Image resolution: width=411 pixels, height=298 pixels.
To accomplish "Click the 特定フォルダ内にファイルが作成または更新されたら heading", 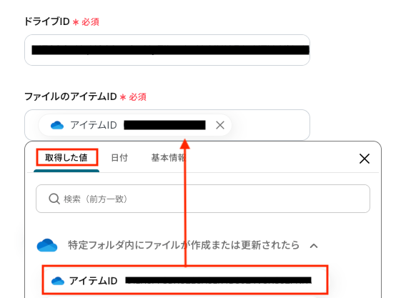I will pos(184,245).
